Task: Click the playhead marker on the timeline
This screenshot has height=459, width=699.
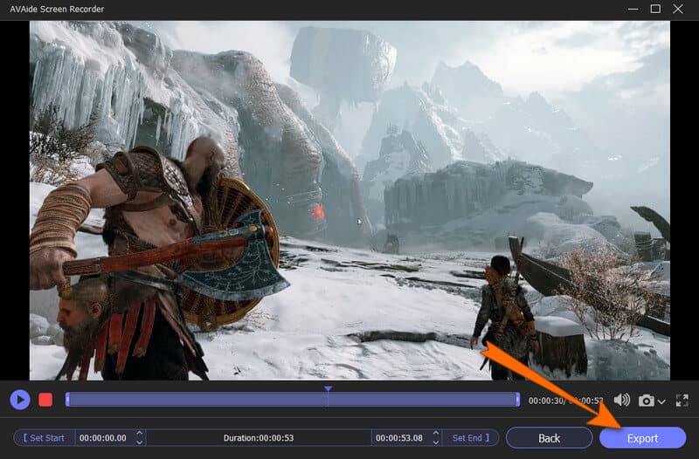Action: pos(329,389)
